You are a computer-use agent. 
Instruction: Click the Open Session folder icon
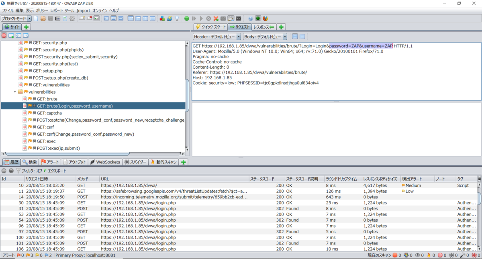point(43,18)
